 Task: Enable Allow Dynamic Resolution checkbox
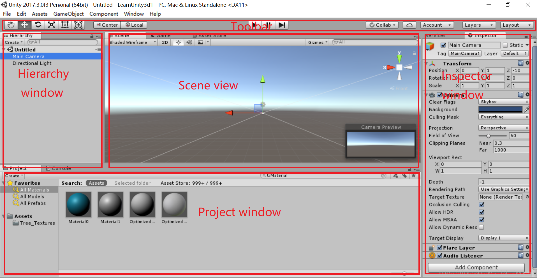coord(482,227)
